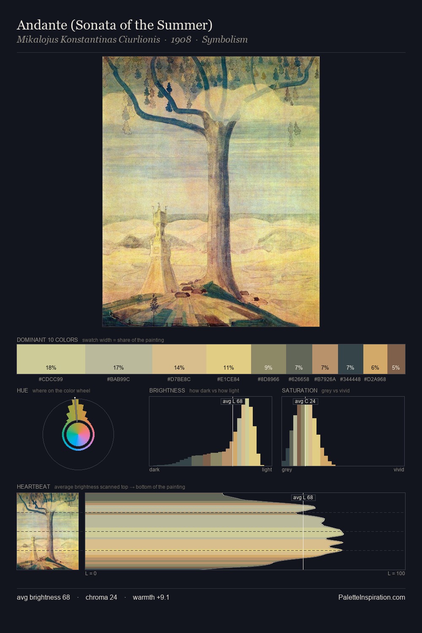
Task: Click the hex code #626658
Action: click(299, 379)
